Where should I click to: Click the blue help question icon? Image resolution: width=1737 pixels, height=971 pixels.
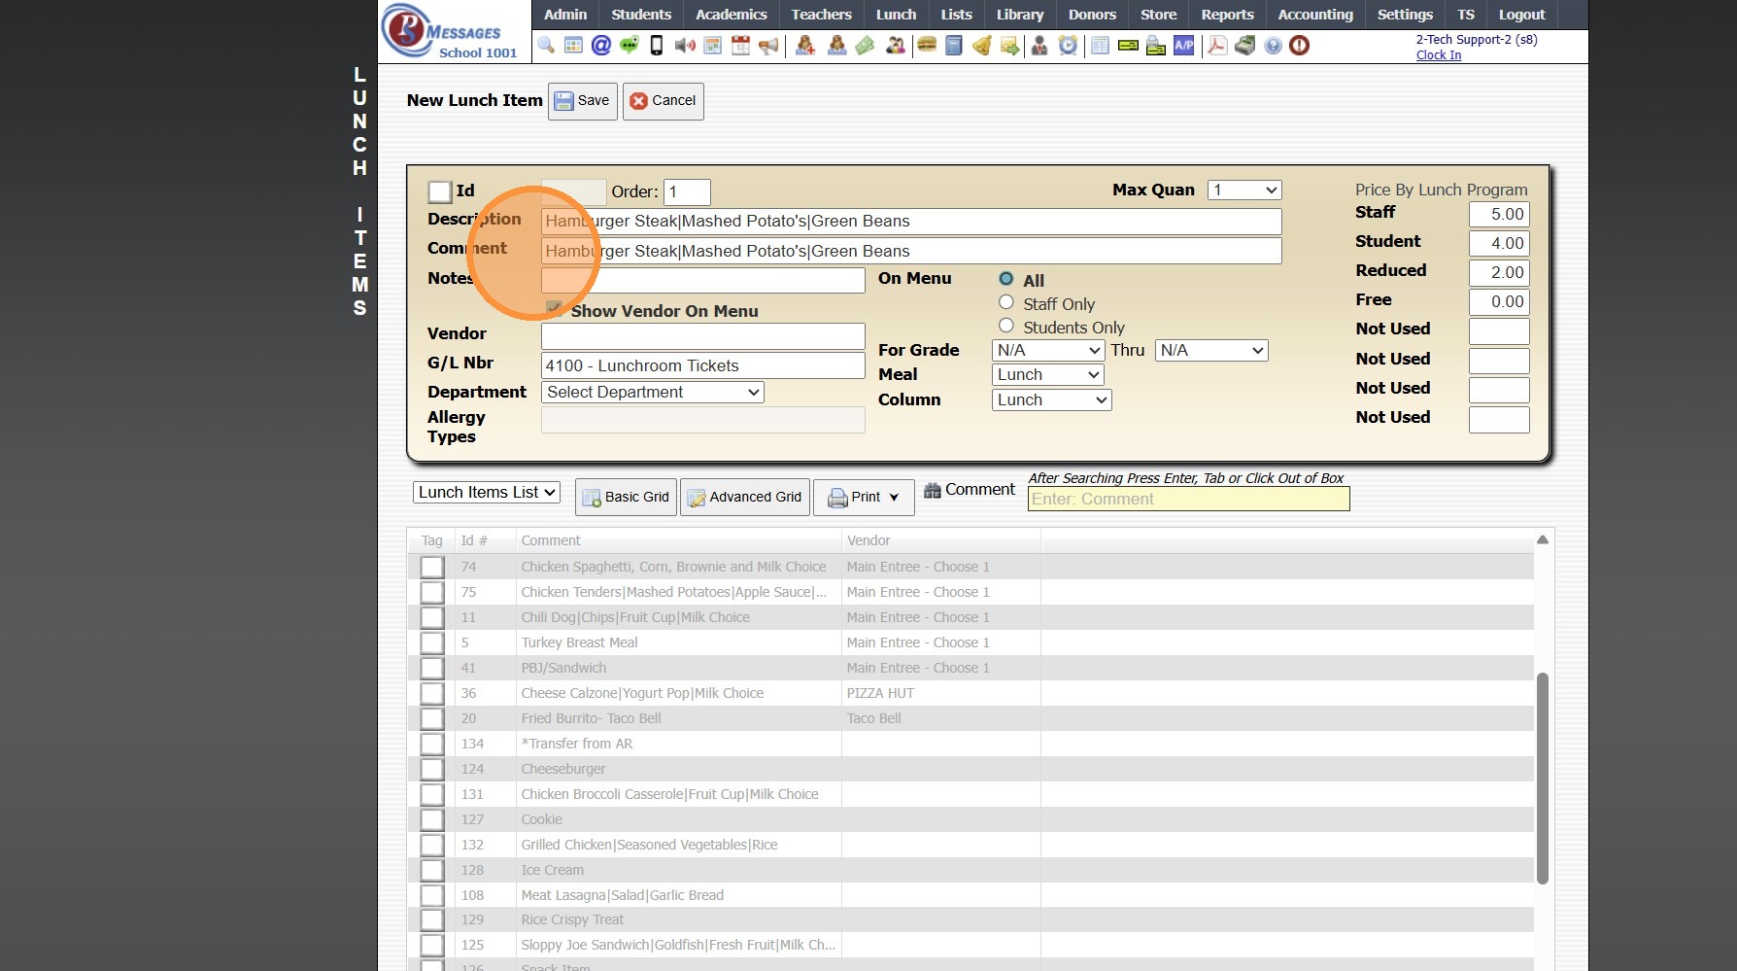pos(1273,46)
